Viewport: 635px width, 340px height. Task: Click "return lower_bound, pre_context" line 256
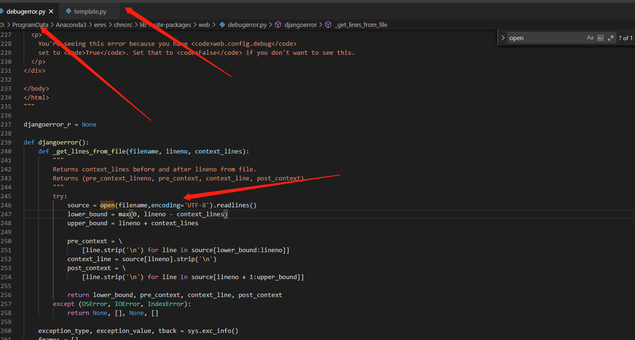pos(175,295)
